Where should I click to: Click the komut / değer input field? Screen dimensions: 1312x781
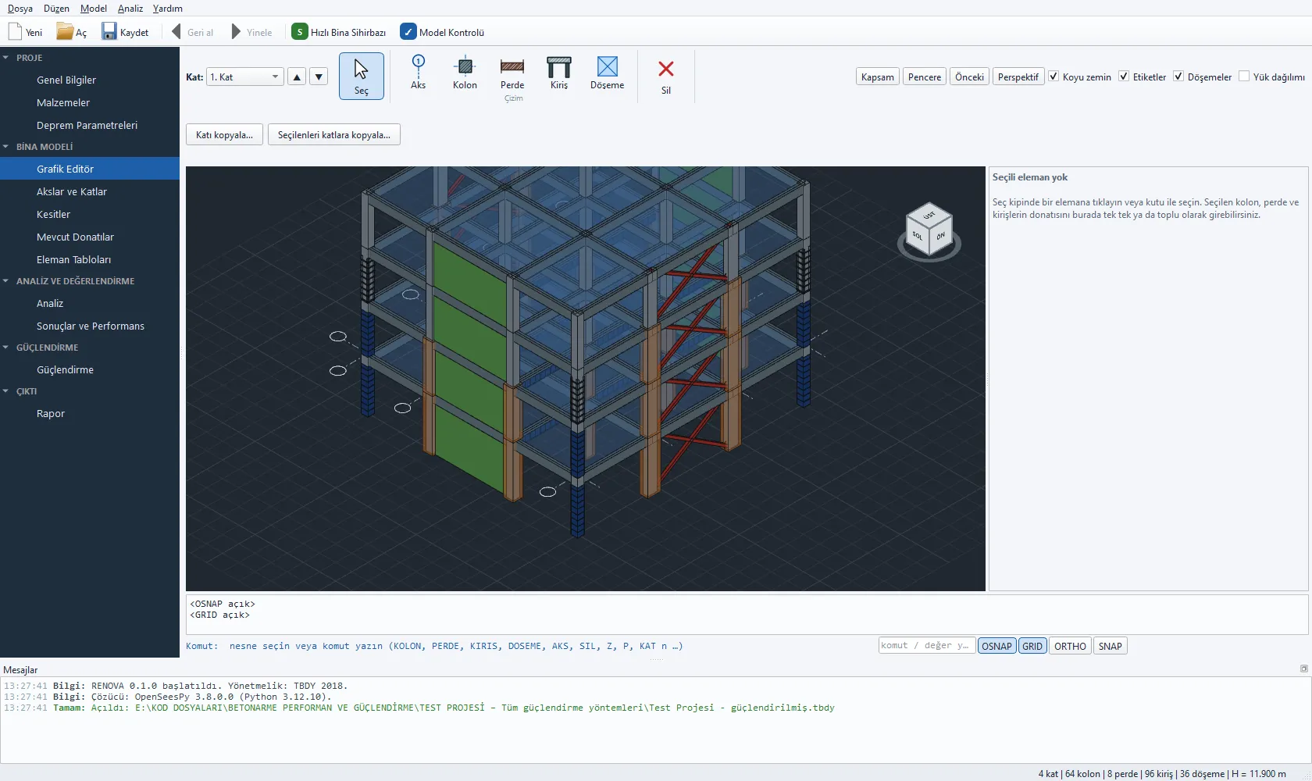tap(927, 646)
